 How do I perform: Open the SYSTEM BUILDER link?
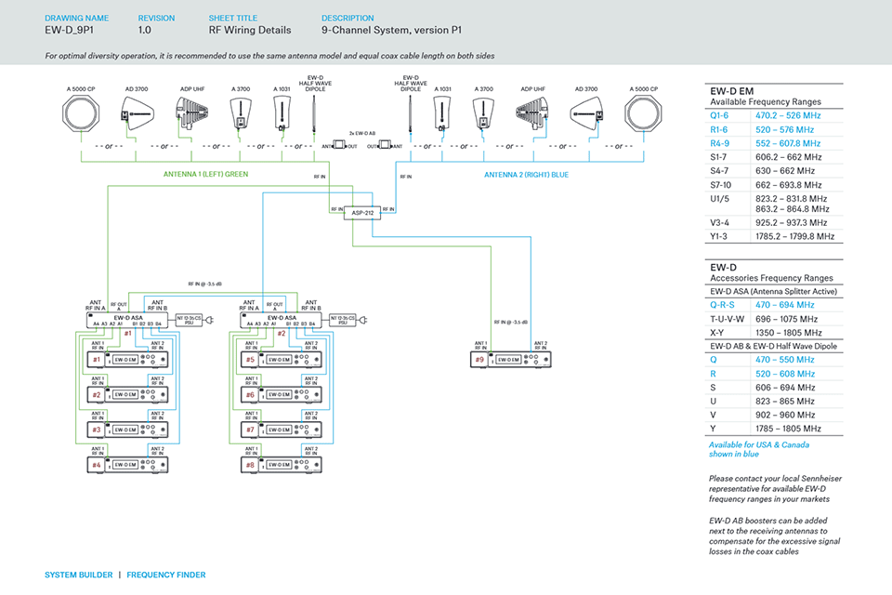point(78,575)
